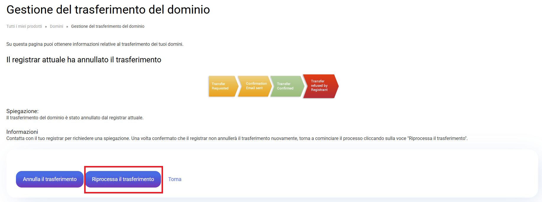Click the green Transfer Confirmed step
The width and height of the screenshot is (542, 202).
[x=287, y=86]
